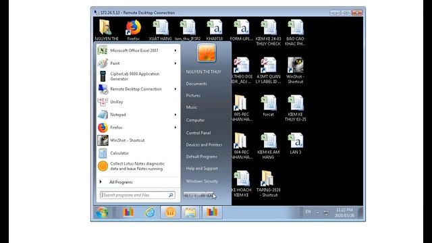Open Windows Explorer folder on taskbar
This screenshot has width=432, height=243.
point(190,213)
